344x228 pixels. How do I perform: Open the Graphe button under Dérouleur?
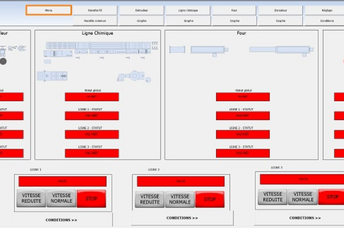click(141, 21)
